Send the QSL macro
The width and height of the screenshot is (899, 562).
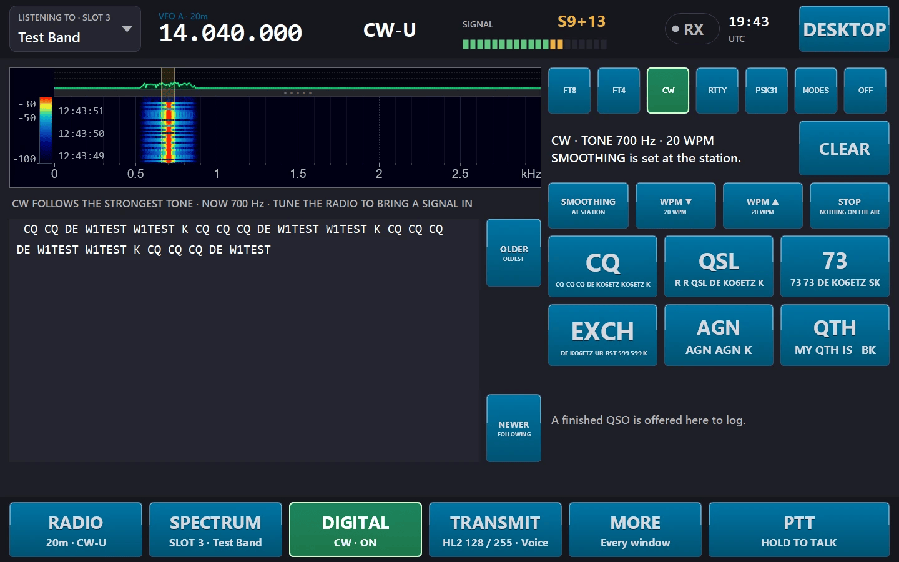tap(719, 267)
